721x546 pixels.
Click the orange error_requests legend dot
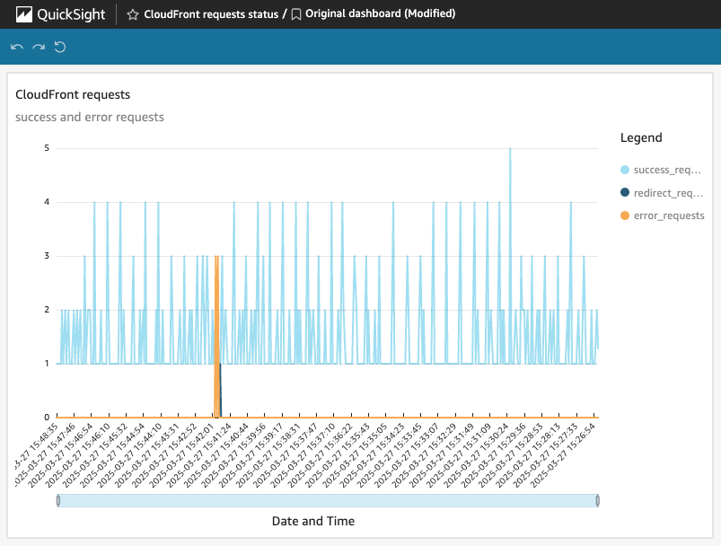point(626,216)
